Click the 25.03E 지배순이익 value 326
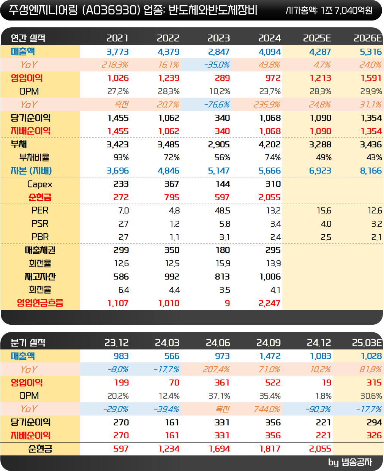Screen dimensions: 384x471 click(374, 436)
